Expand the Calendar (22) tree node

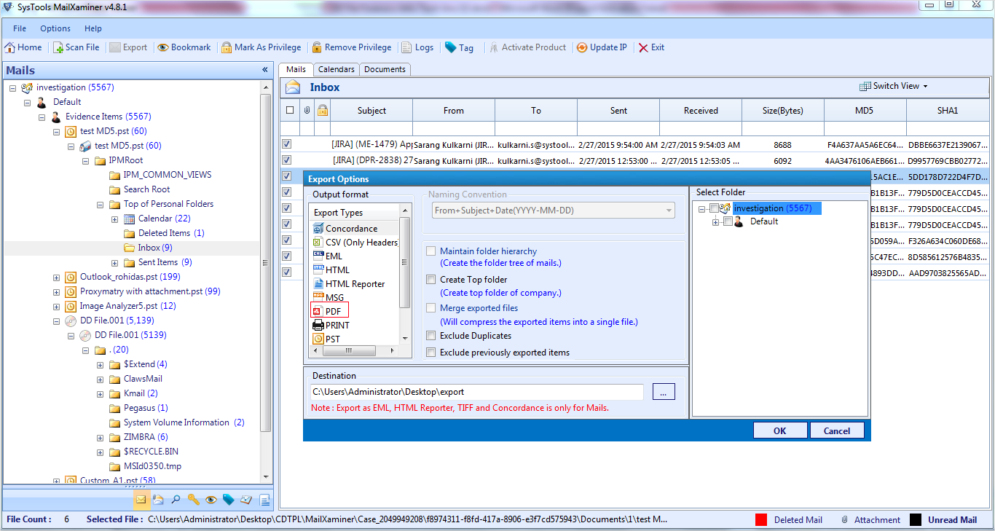[114, 219]
